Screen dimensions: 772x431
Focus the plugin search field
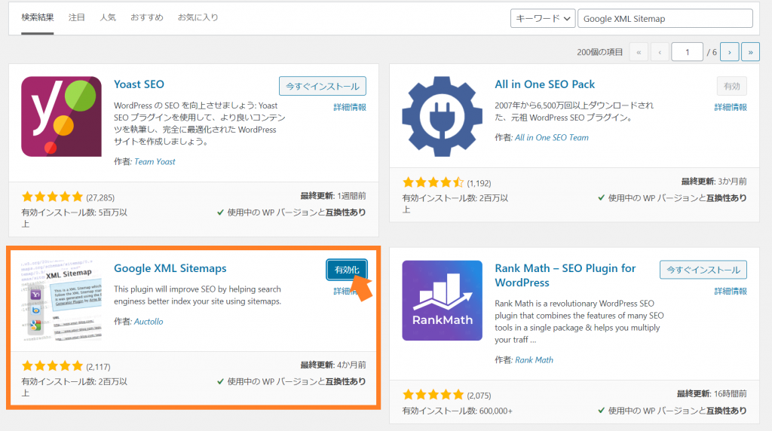[x=665, y=18]
